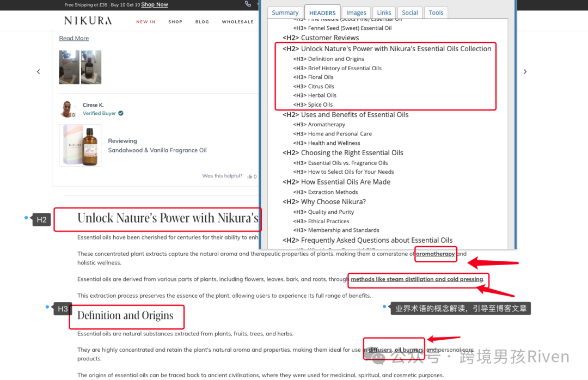Image resolution: width=588 pixels, height=380 pixels.
Task: Go to the Tools tab
Action: pyautogui.click(x=436, y=13)
